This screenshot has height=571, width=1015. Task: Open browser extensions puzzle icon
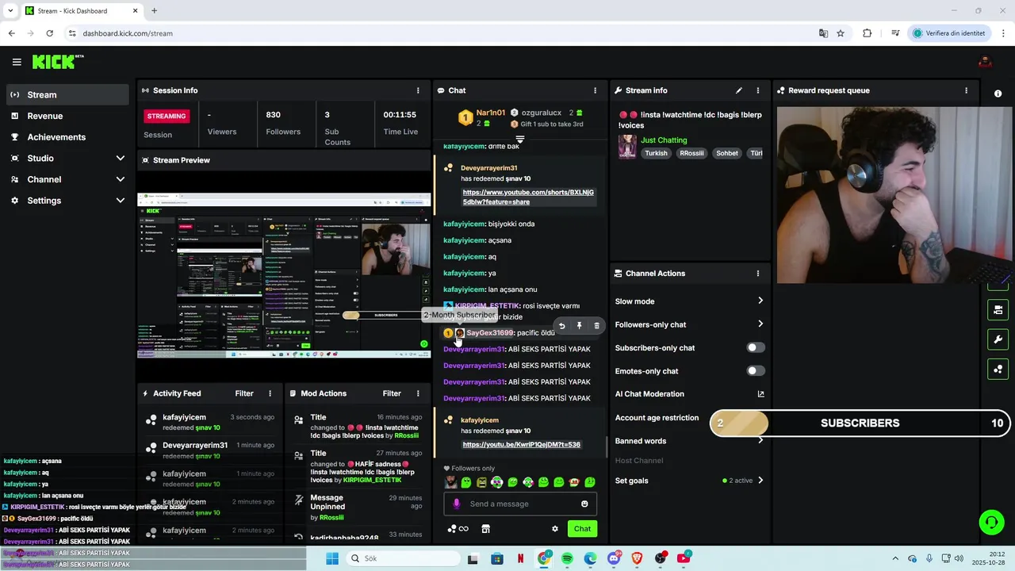(x=867, y=33)
